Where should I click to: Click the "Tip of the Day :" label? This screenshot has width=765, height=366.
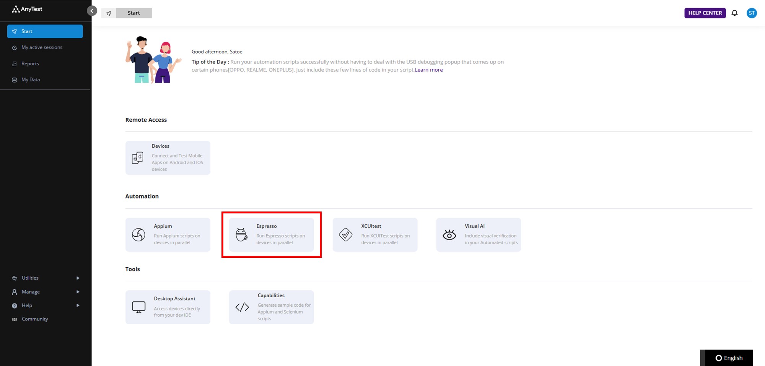coord(210,62)
